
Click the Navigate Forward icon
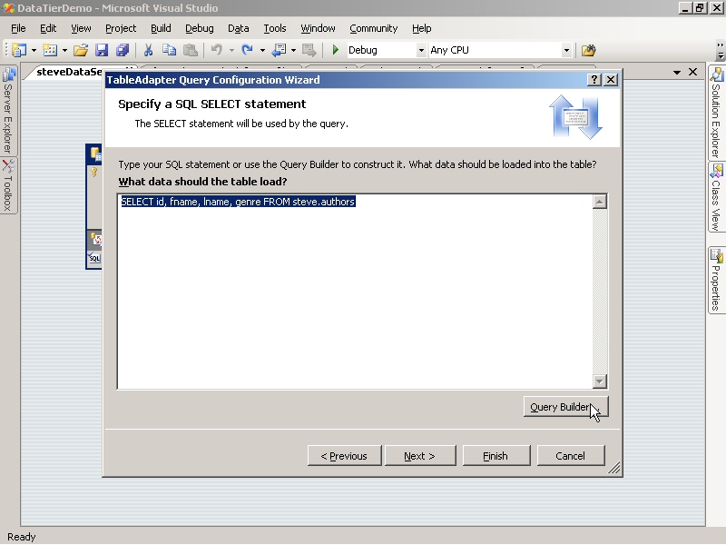click(x=309, y=50)
